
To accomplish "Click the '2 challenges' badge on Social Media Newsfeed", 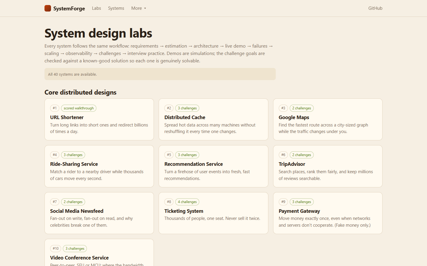I will tap(73, 202).
